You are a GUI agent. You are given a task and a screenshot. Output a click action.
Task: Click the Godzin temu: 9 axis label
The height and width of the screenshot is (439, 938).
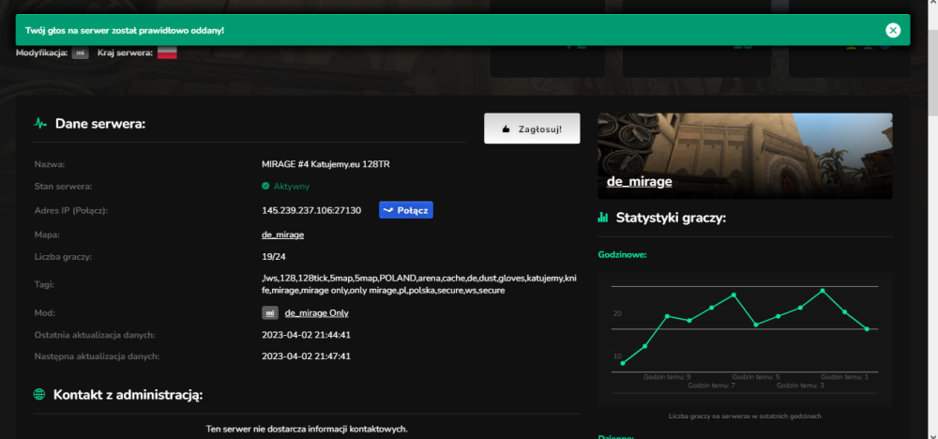[667, 377]
